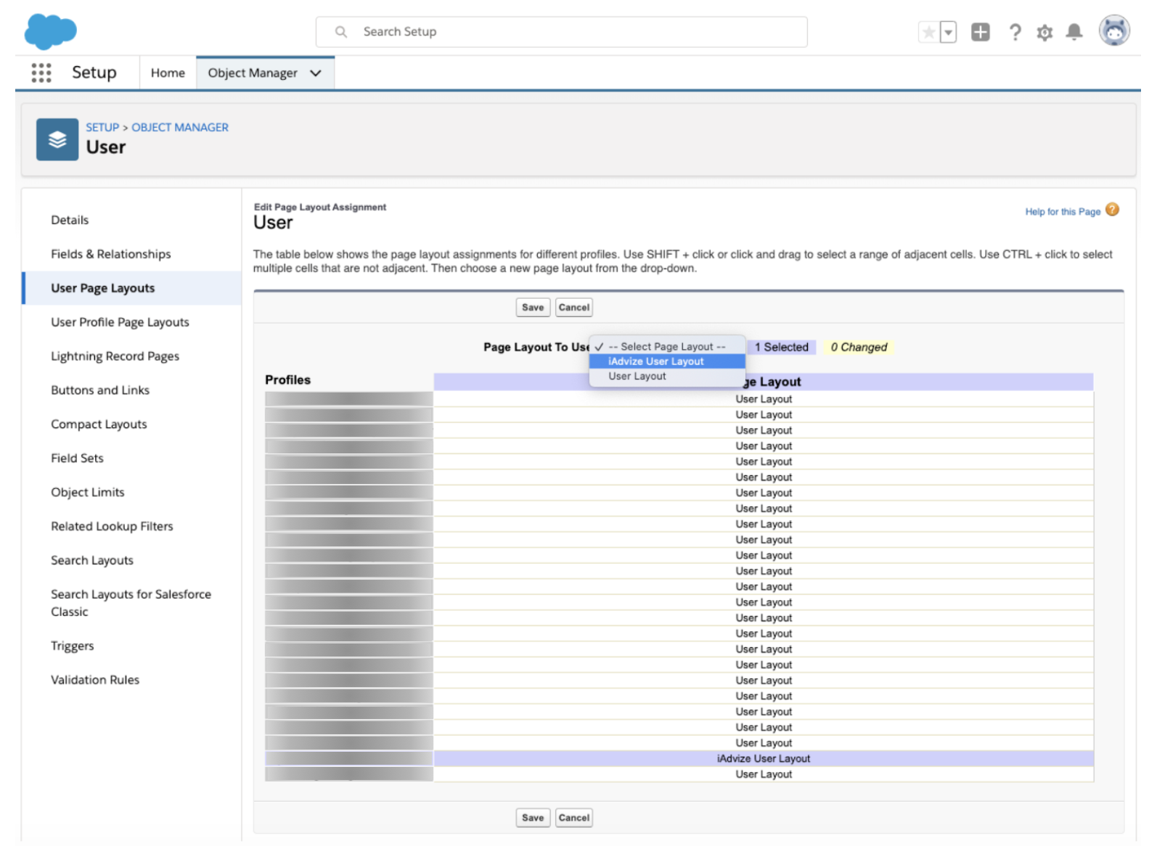
Task: Open the favorites list dropdown arrow
Action: (x=948, y=32)
